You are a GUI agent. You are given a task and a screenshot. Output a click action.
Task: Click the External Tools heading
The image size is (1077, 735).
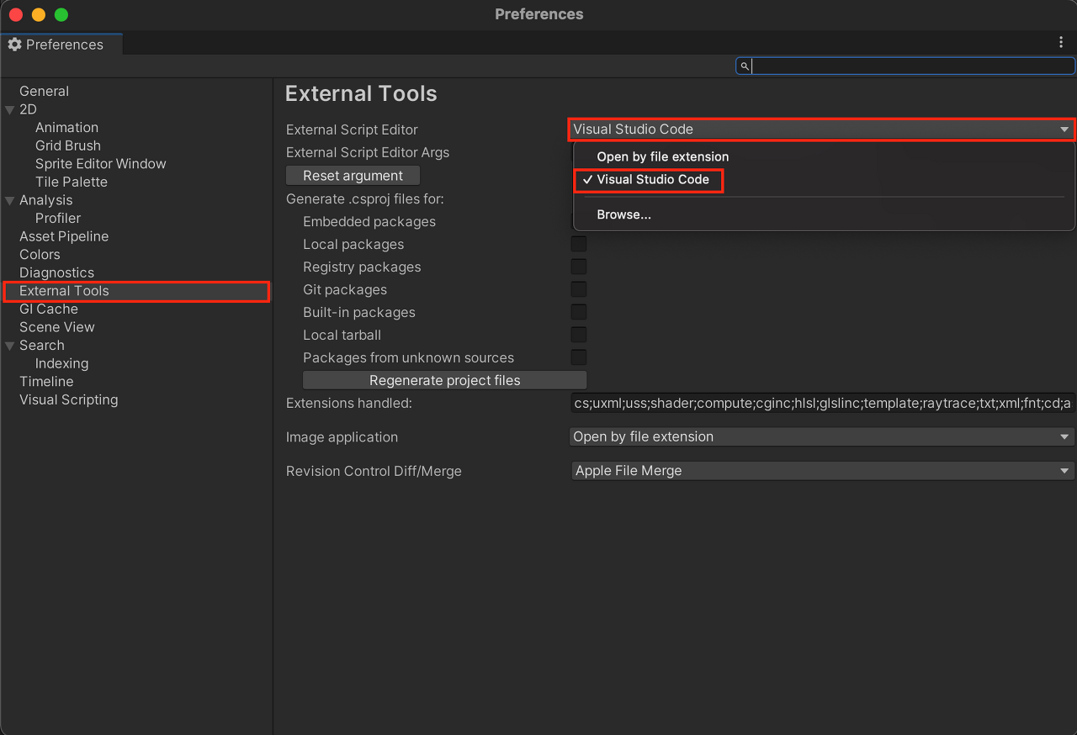click(x=361, y=93)
